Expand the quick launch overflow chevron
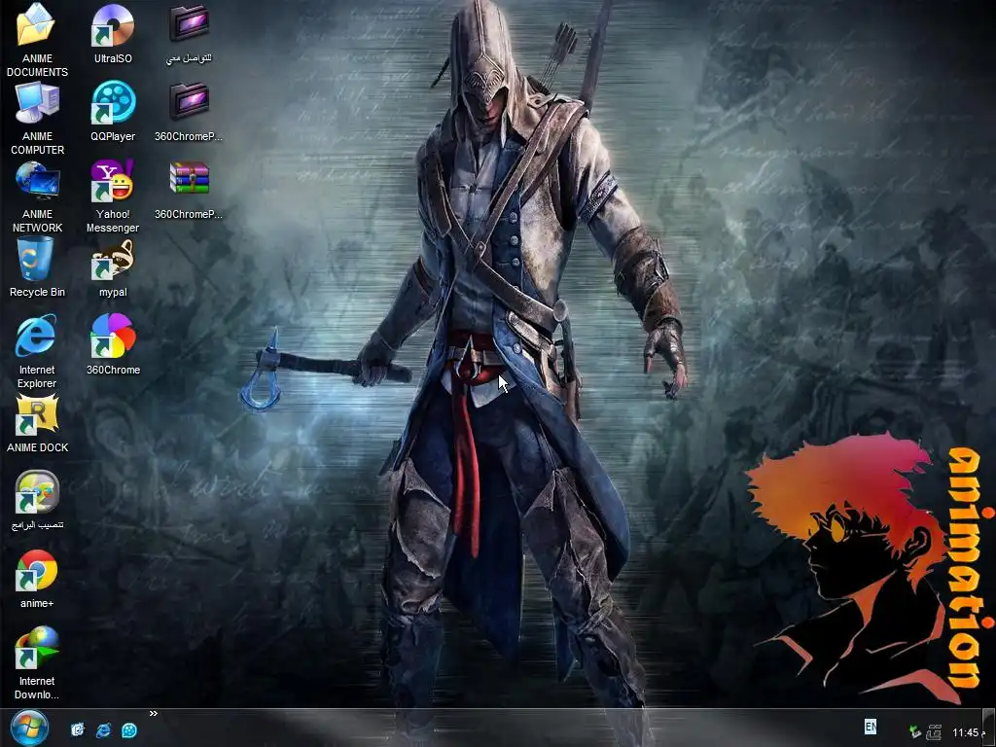This screenshot has width=996, height=747. (x=153, y=713)
